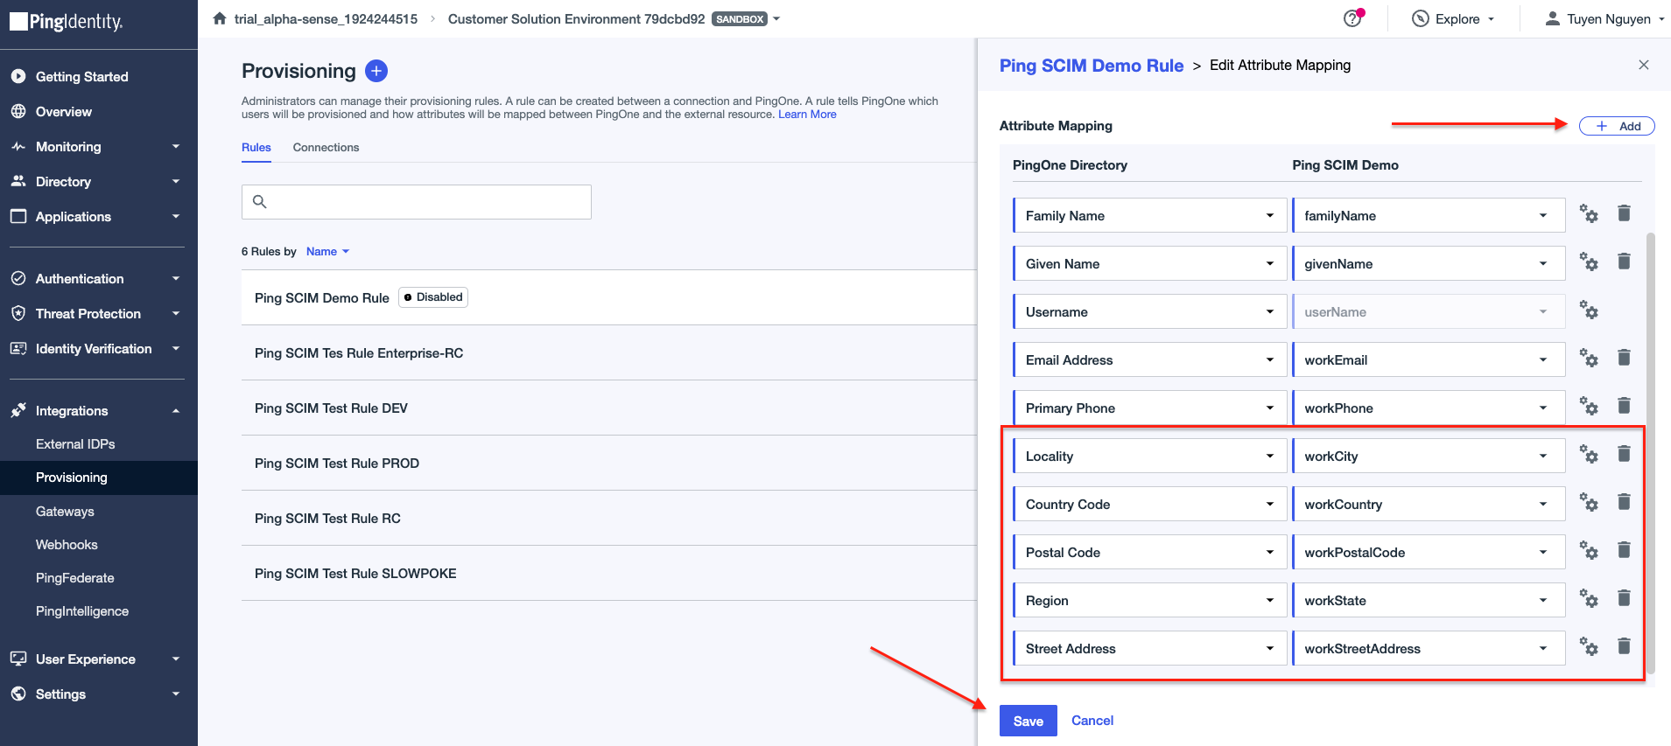Open gear settings for Given Name mapping
The image size is (1671, 746).
1589,262
